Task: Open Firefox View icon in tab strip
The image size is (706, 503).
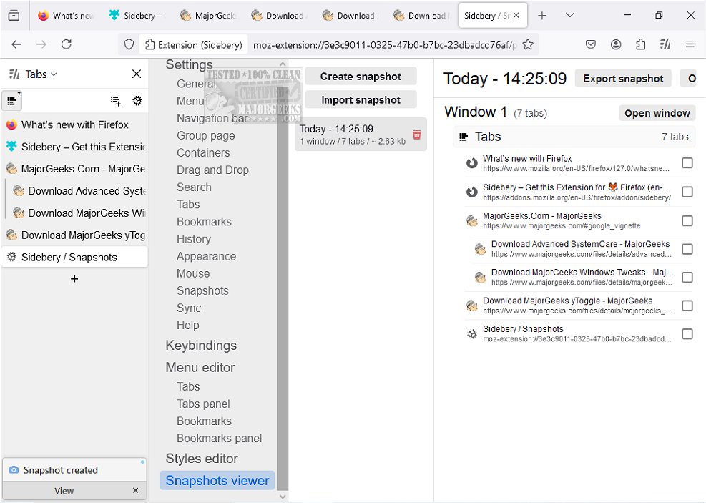Action: 14,16
